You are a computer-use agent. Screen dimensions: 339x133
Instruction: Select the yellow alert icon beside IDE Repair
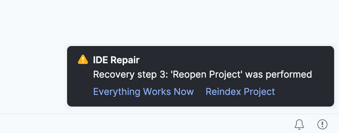click(x=83, y=60)
